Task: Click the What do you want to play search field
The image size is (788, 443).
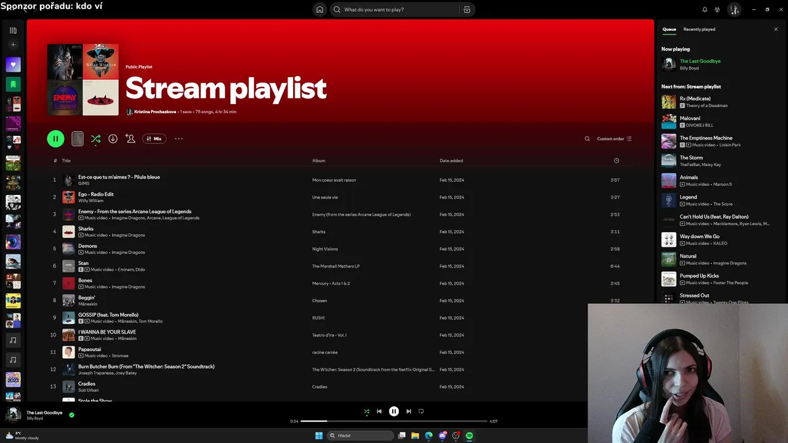Action: 394,10
